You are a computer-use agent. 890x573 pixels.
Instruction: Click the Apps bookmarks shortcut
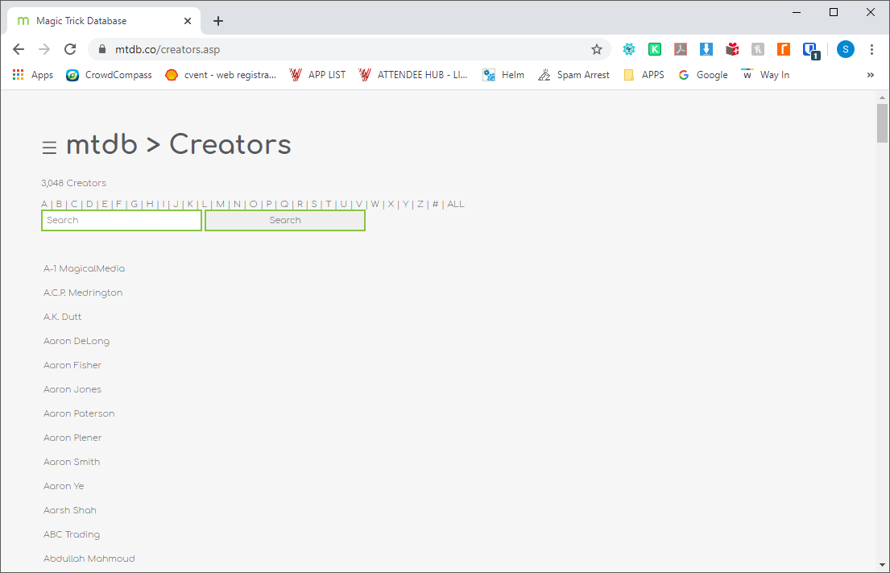[x=33, y=75]
